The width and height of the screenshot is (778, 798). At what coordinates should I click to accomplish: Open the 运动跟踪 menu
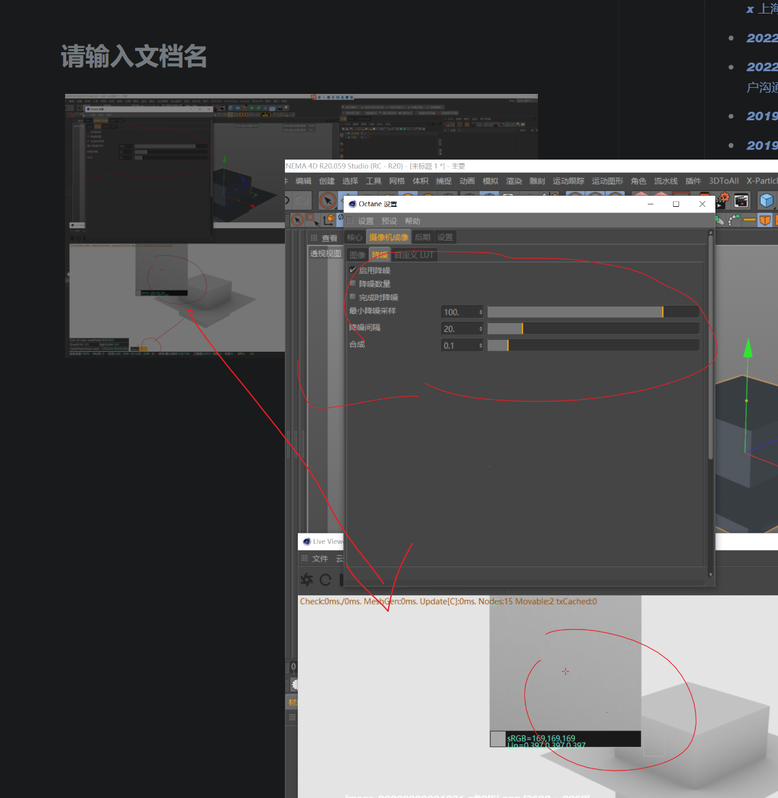pyautogui.click(x=568, y=181)
